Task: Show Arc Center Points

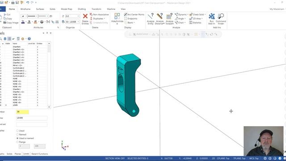Action: coord(134,14)
